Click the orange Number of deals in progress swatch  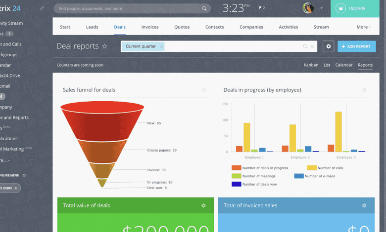(237, 168)
